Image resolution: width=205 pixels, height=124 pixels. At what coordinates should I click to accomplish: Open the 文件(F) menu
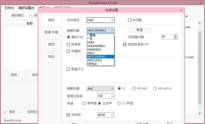pyautogui.click(x=9, y=8)
